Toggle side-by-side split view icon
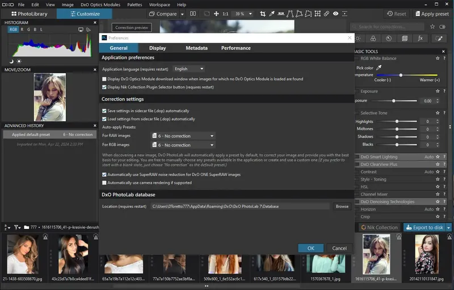This screenshot has height=290, width=454. [193, 14]
